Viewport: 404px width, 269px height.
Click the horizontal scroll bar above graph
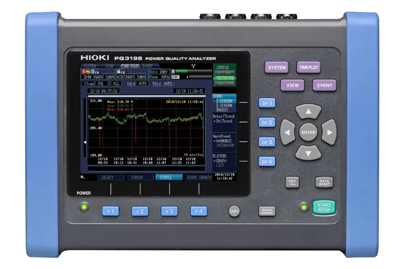click(x=146, y=96)
